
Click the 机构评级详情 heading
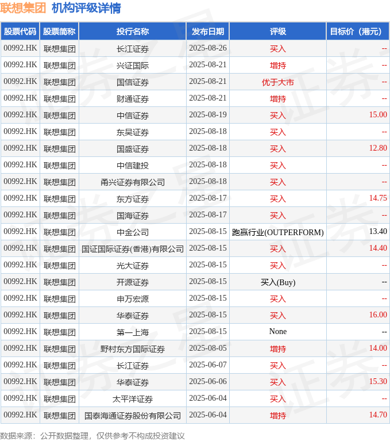pos(86,8)
